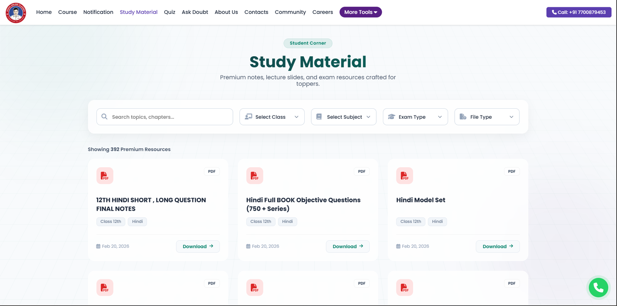The width and height of the screenshot is (617, 306).
Task: Click the PDF badge on 12TH HINDI SHORT card
Action: [x=212, y=171]
